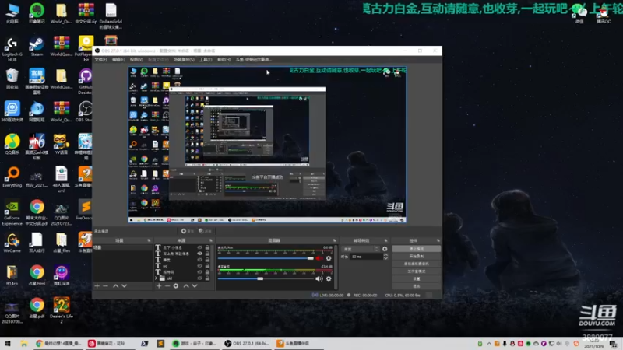The height and width of the screenshot is (350, 623).
Task: Click the OBS 27.0.1 taskbar button
Action: [x=246, y=343]
